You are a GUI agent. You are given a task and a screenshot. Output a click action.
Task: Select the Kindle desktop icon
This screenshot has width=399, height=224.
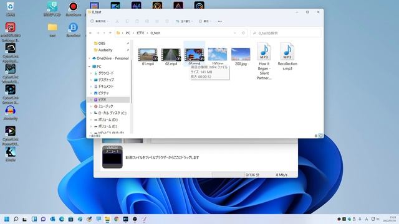[x=11, y=154]
